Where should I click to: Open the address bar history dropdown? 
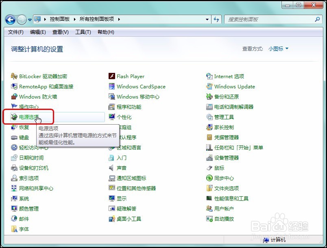pos(207,19)
